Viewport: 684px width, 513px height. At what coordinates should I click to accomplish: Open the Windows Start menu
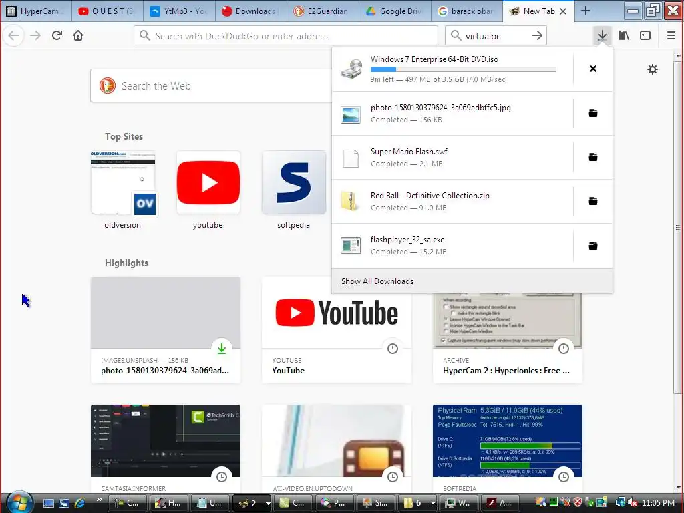click(19, 502)
